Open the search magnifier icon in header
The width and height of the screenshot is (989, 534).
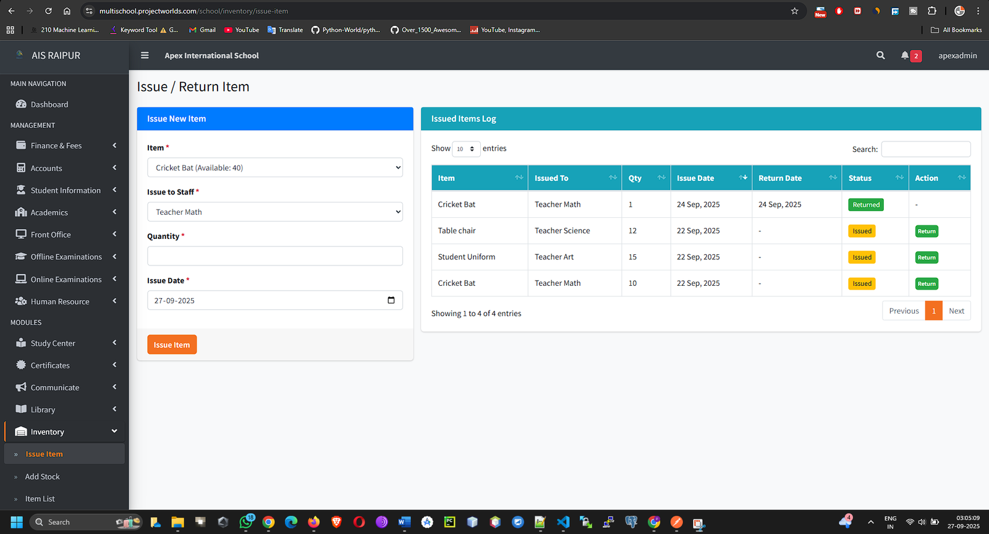click(x=880, y=56)
